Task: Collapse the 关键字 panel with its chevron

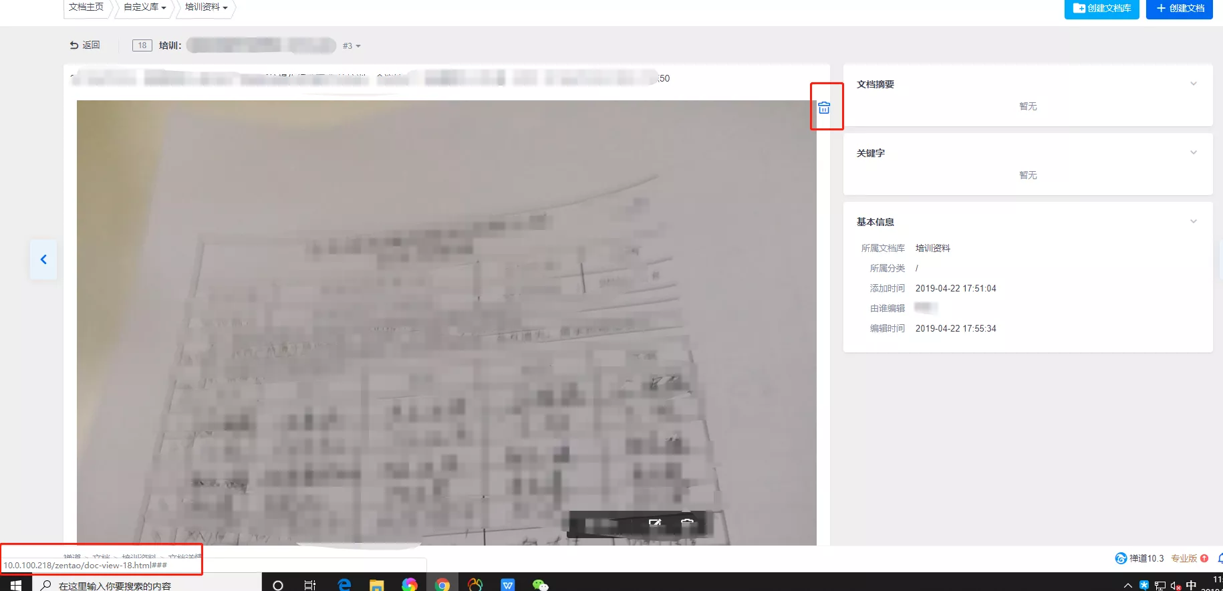Action: pos(1194,152)
